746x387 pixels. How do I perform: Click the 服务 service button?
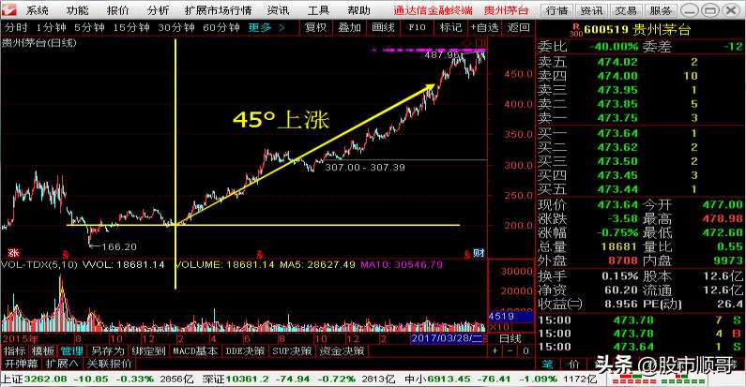point(661,10)
